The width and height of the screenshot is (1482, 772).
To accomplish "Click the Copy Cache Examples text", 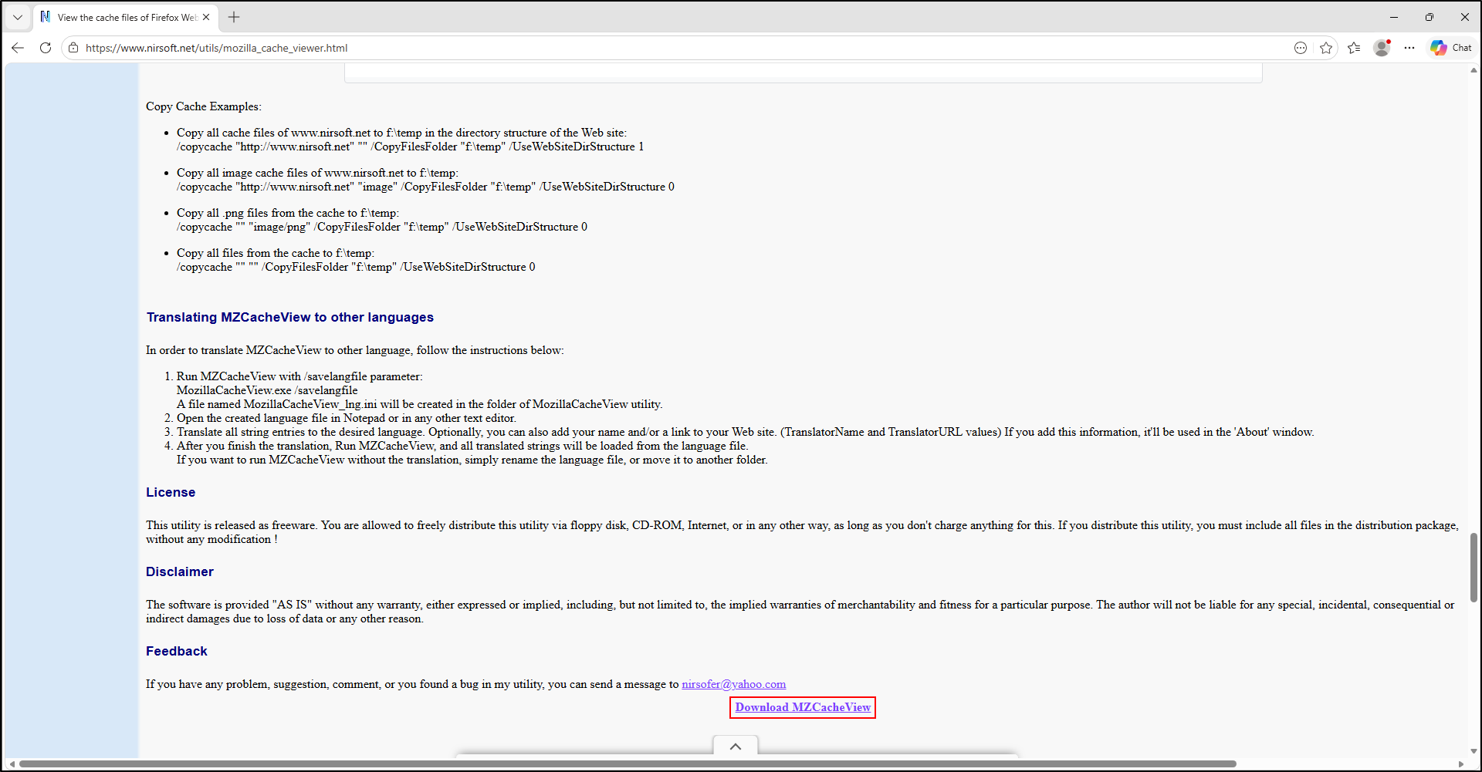I will click(x=204, y=106).
